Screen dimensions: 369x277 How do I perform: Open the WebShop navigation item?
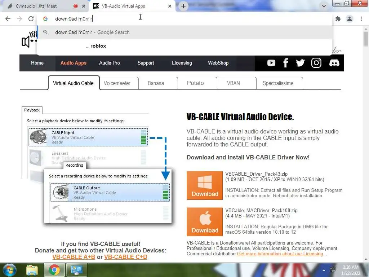pos(218,63)
